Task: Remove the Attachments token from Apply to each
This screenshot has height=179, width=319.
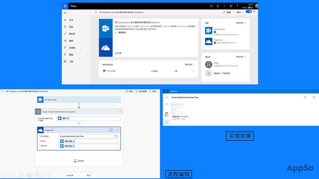Action: point(68,118)
